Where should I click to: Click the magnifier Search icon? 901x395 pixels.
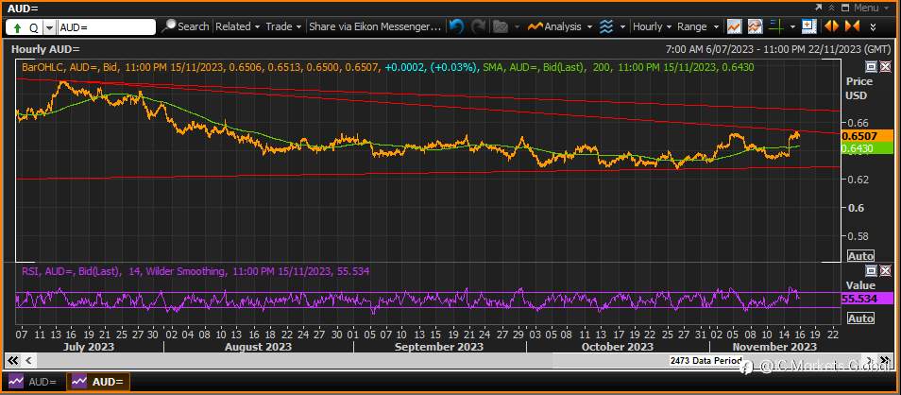[169, 26]
